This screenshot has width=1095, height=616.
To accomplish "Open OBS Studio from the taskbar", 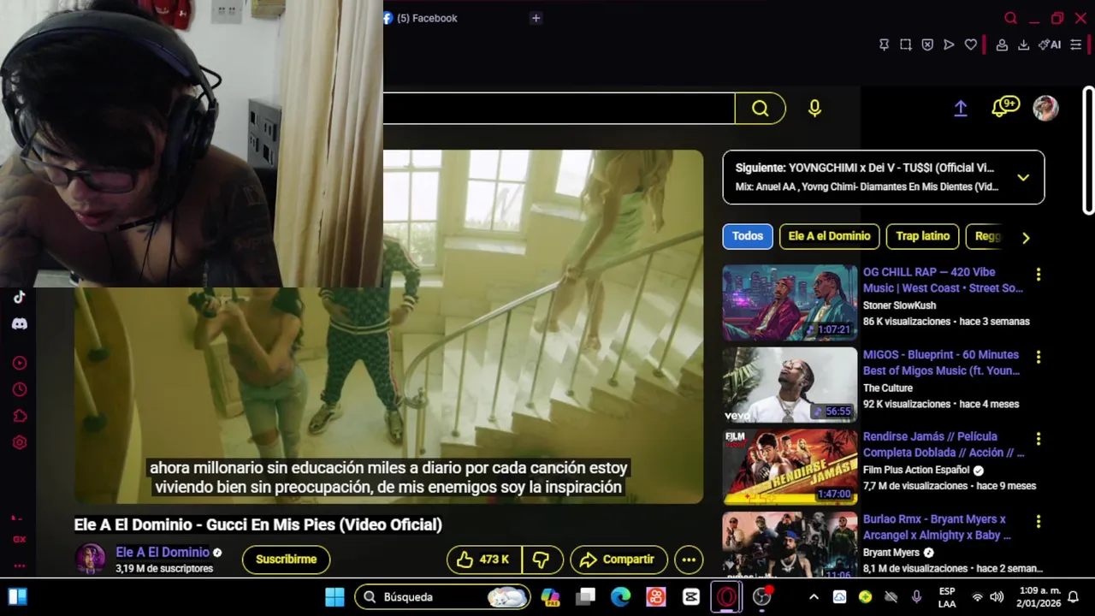I will point(761,597).
